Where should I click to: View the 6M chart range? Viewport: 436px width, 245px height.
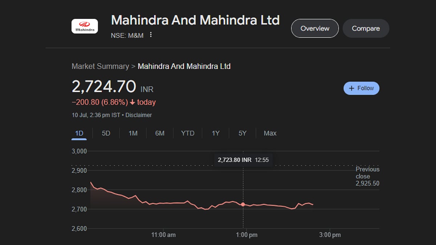point(160,133)
